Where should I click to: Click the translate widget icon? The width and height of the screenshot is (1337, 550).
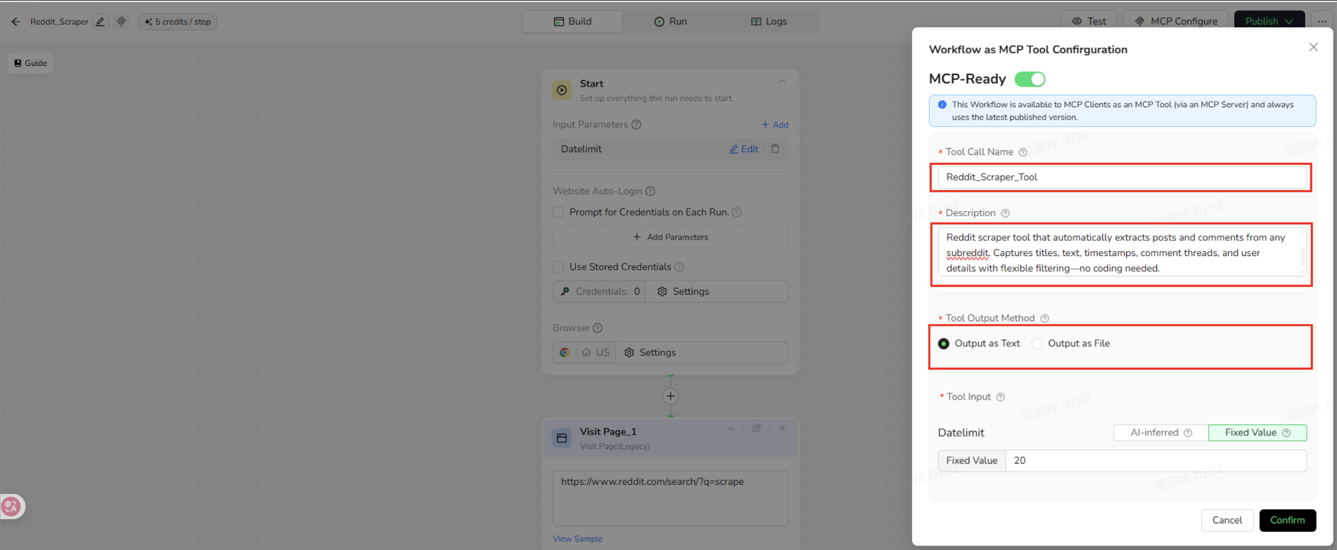(11, 506)
